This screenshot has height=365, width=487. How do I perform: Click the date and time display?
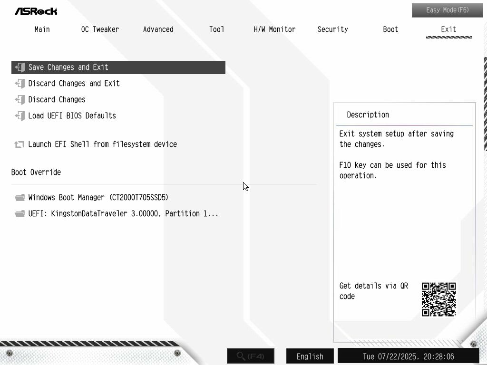point(409,356)
